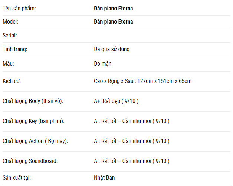Click the 'Màu:' label
The image size is (233, 186).
pos(8,63)
